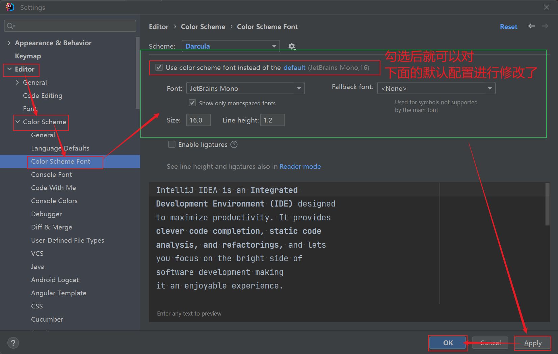Image resolution: width=558 pixels, height=354 pixels.
Task: Select Debugger color settings
Action: coord(46,214)
